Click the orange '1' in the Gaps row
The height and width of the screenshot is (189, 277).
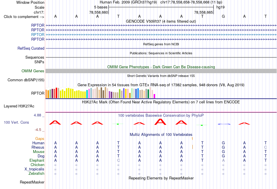192,139
